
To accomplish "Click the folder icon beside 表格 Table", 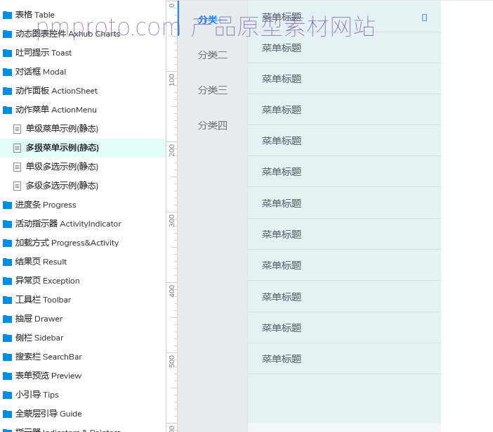I will coord(8,15).
